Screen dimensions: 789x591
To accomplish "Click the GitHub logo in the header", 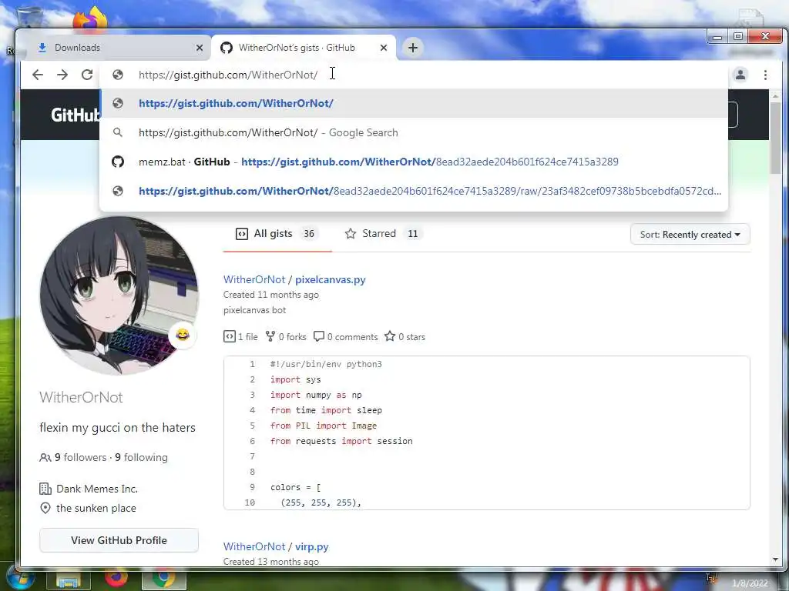I will [76, 115].
